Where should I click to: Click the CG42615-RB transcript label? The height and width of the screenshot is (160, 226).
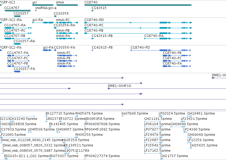tap(102, 36)
